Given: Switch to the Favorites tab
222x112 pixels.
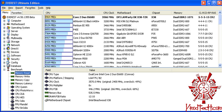Looking at the screenshot, I should [x=17, y=13].
